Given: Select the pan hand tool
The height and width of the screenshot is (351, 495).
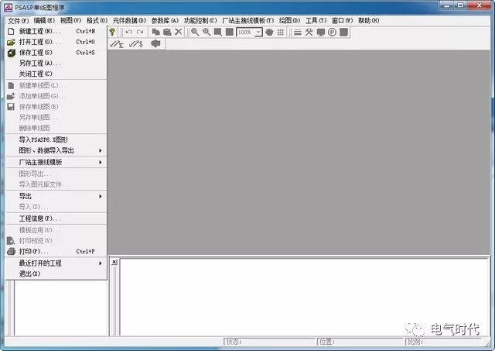Looking at the screenshot, I should 269,32.
